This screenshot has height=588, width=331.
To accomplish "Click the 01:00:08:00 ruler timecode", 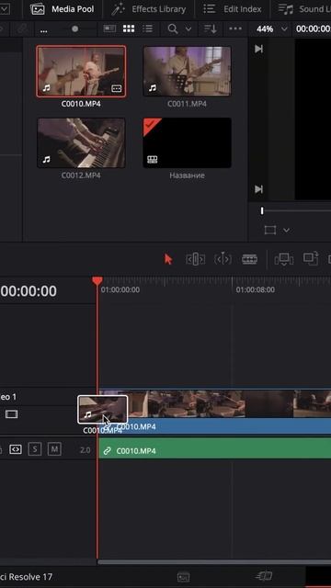I will point(256,290).
